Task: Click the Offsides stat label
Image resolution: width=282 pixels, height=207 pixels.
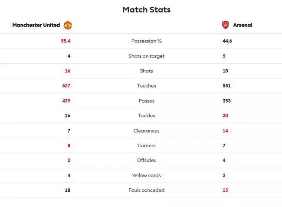Action: (x=146, y=160)
